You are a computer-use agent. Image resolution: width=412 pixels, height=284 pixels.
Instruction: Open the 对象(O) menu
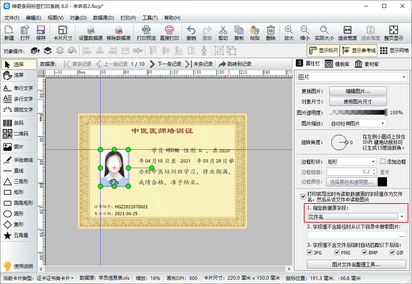[x=78, y=18]
